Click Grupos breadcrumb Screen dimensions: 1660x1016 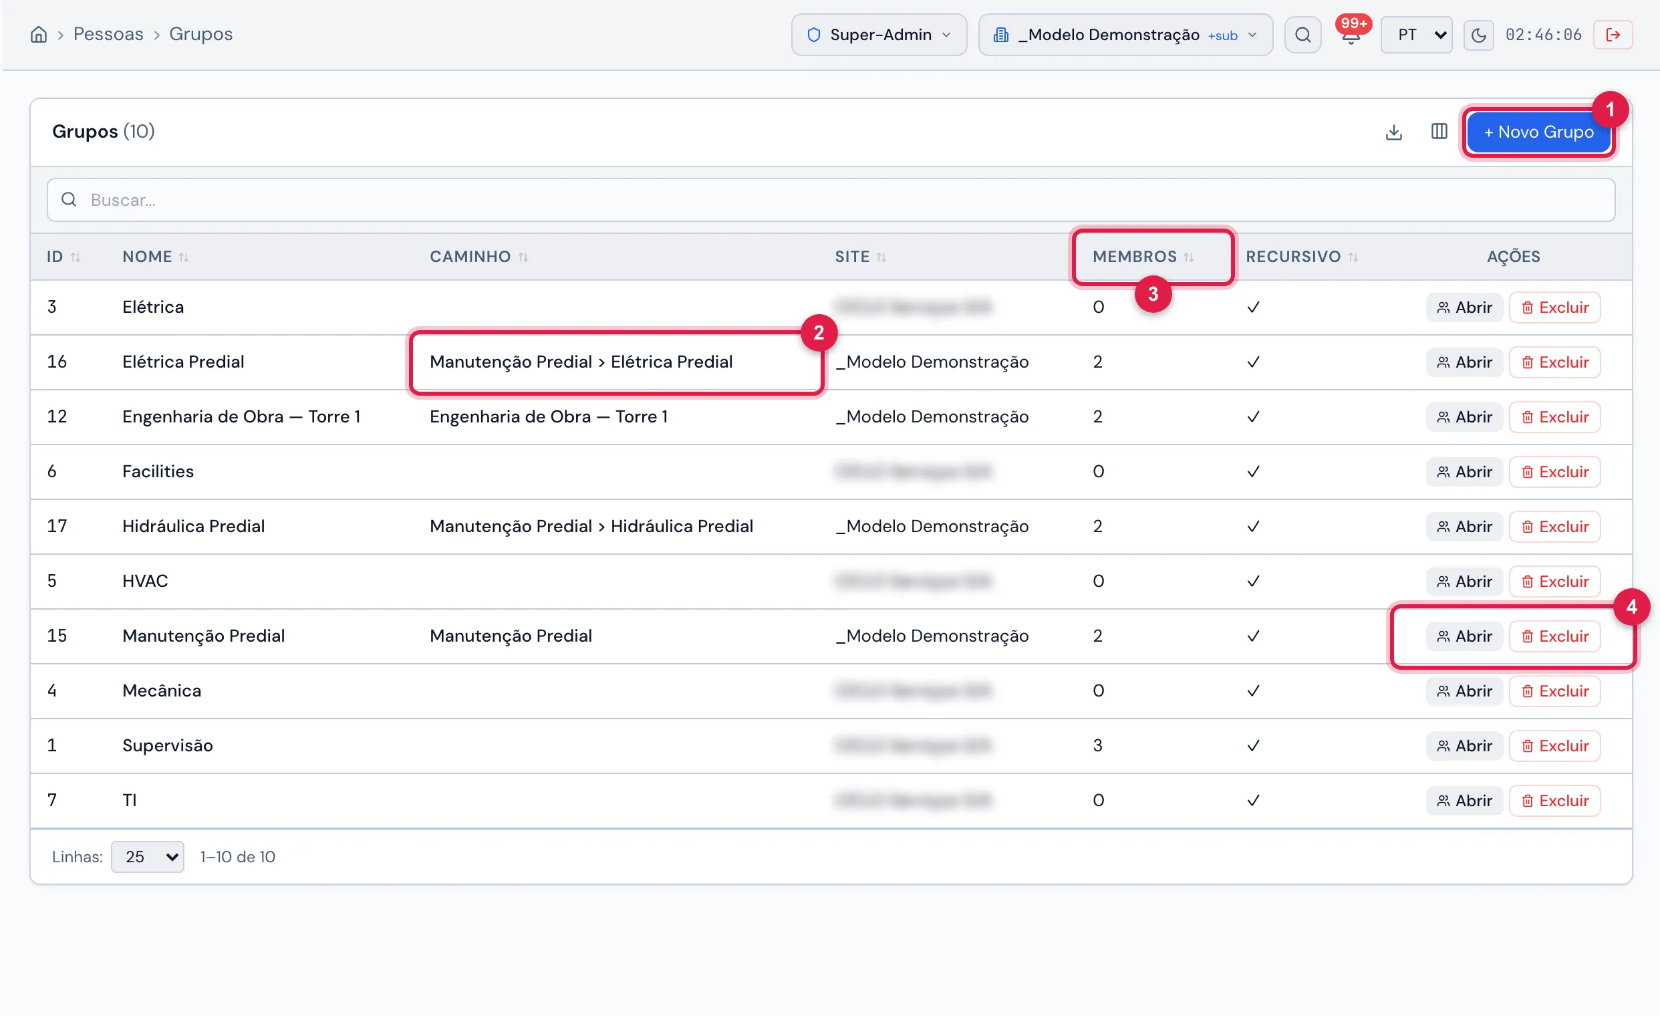click(200, 33)
